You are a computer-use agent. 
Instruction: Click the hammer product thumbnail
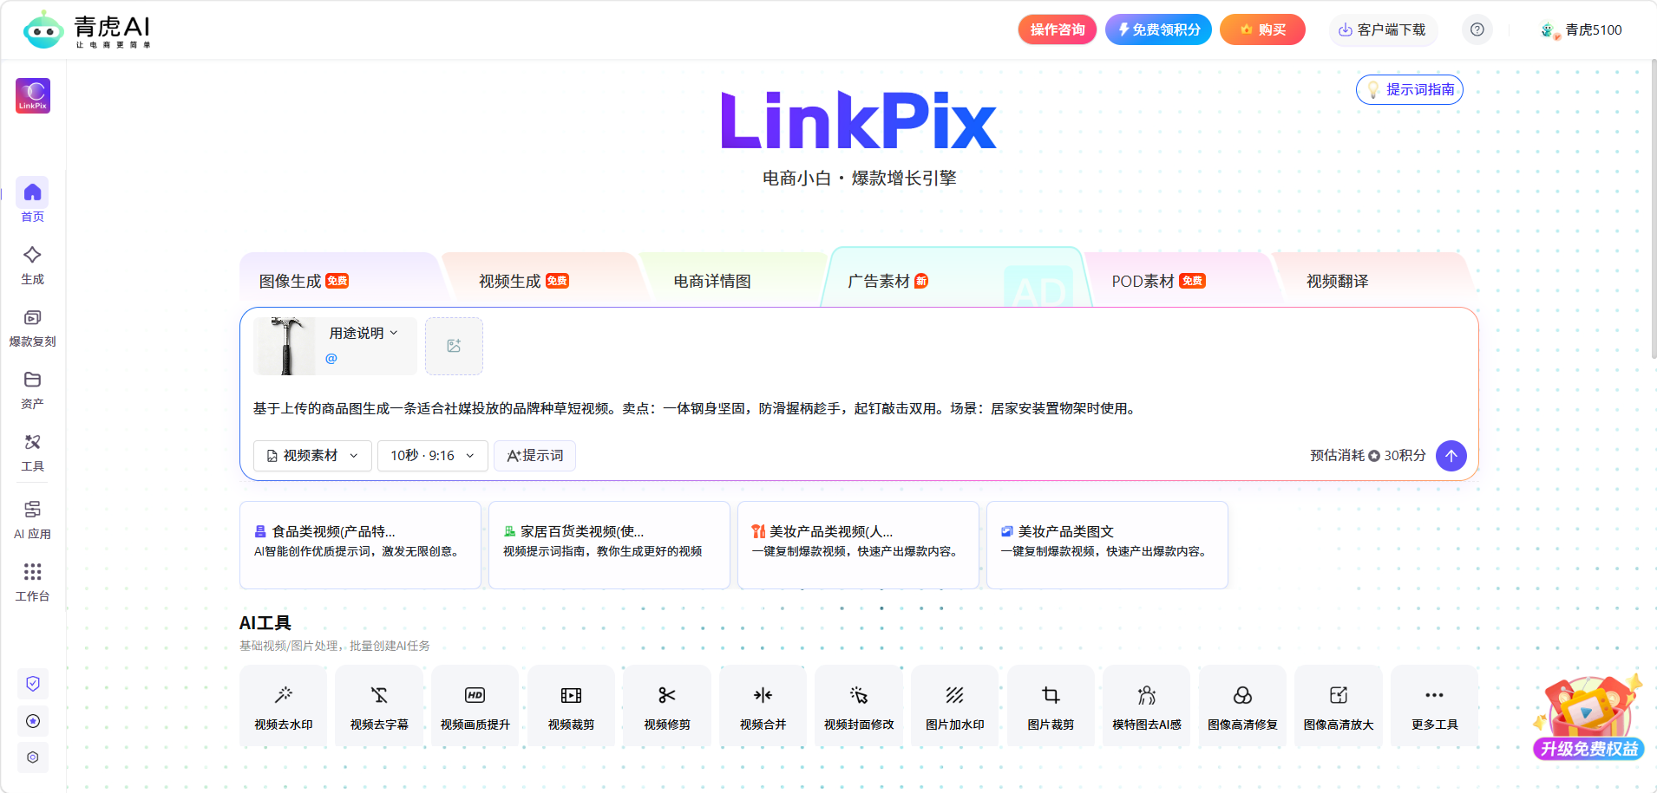285,346
